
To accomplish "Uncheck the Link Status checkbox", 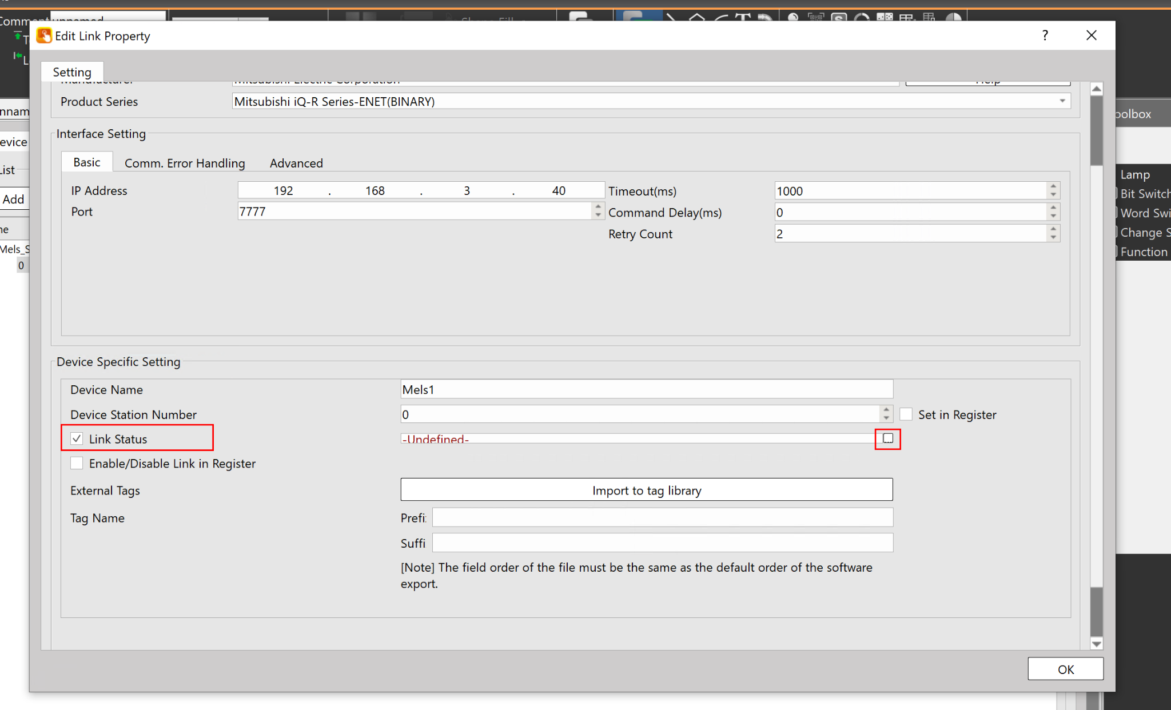I will coord(77,438).
